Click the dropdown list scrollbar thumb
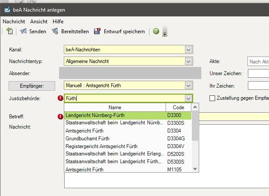Viewport: 269px width, 196px height. (195, 126)
